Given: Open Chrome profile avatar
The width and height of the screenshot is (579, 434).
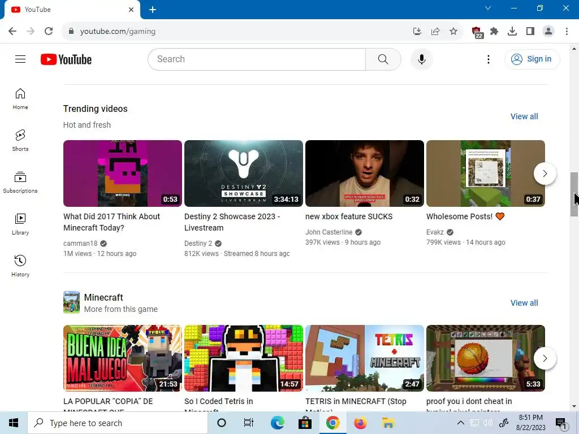Looking at the screenshot, I should pyautogui.click(x=548, y=32).
